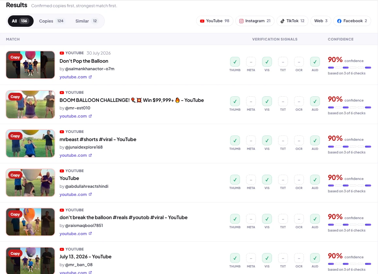Click confidence bar for mrbeast #shorts row

coord(350,147)
